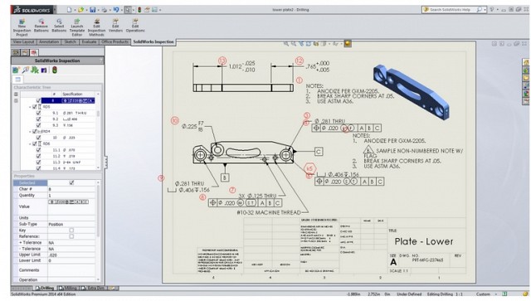Switch to the Annotation tab
This screenshot has height=301, width=531.
click(49, 42)
